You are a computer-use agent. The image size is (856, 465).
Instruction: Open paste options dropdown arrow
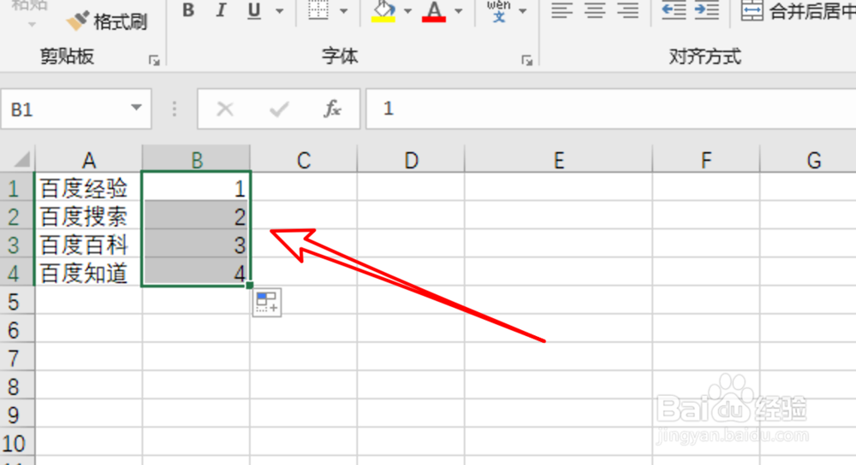click(32, 24)
